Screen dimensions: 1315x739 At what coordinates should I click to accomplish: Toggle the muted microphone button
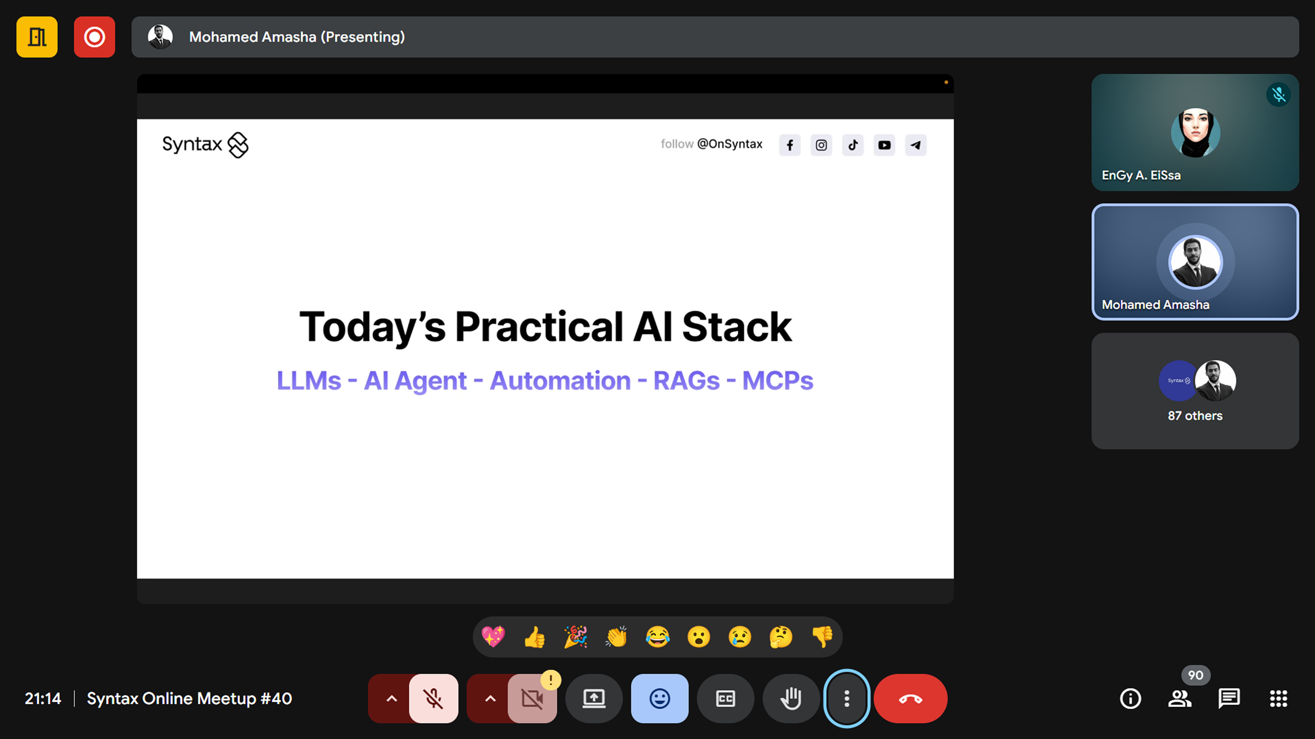tap(433, 698)
